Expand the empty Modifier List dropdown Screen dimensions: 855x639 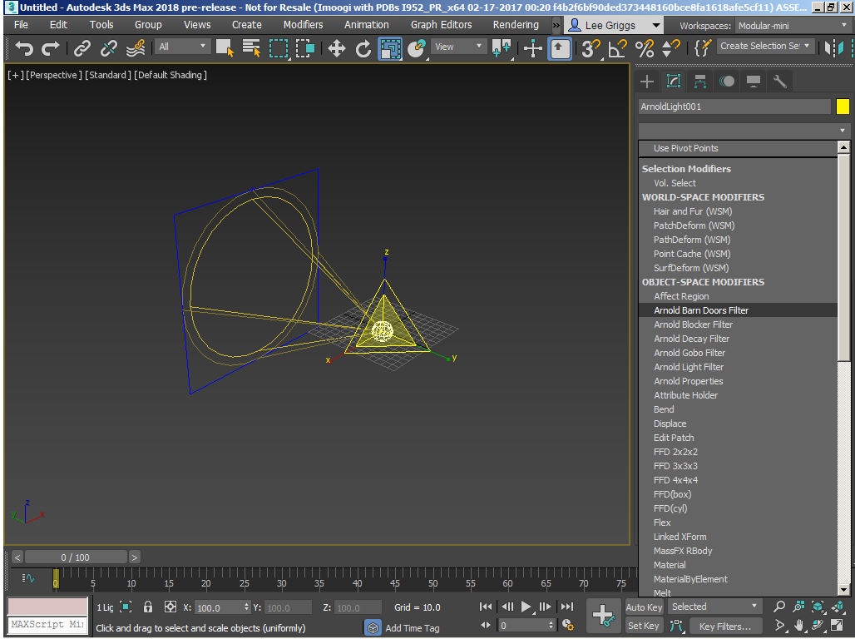pos(744,131)
